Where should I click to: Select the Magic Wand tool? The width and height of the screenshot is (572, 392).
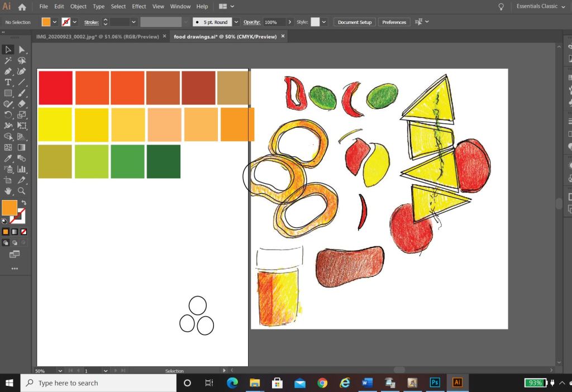click(8, 60)
